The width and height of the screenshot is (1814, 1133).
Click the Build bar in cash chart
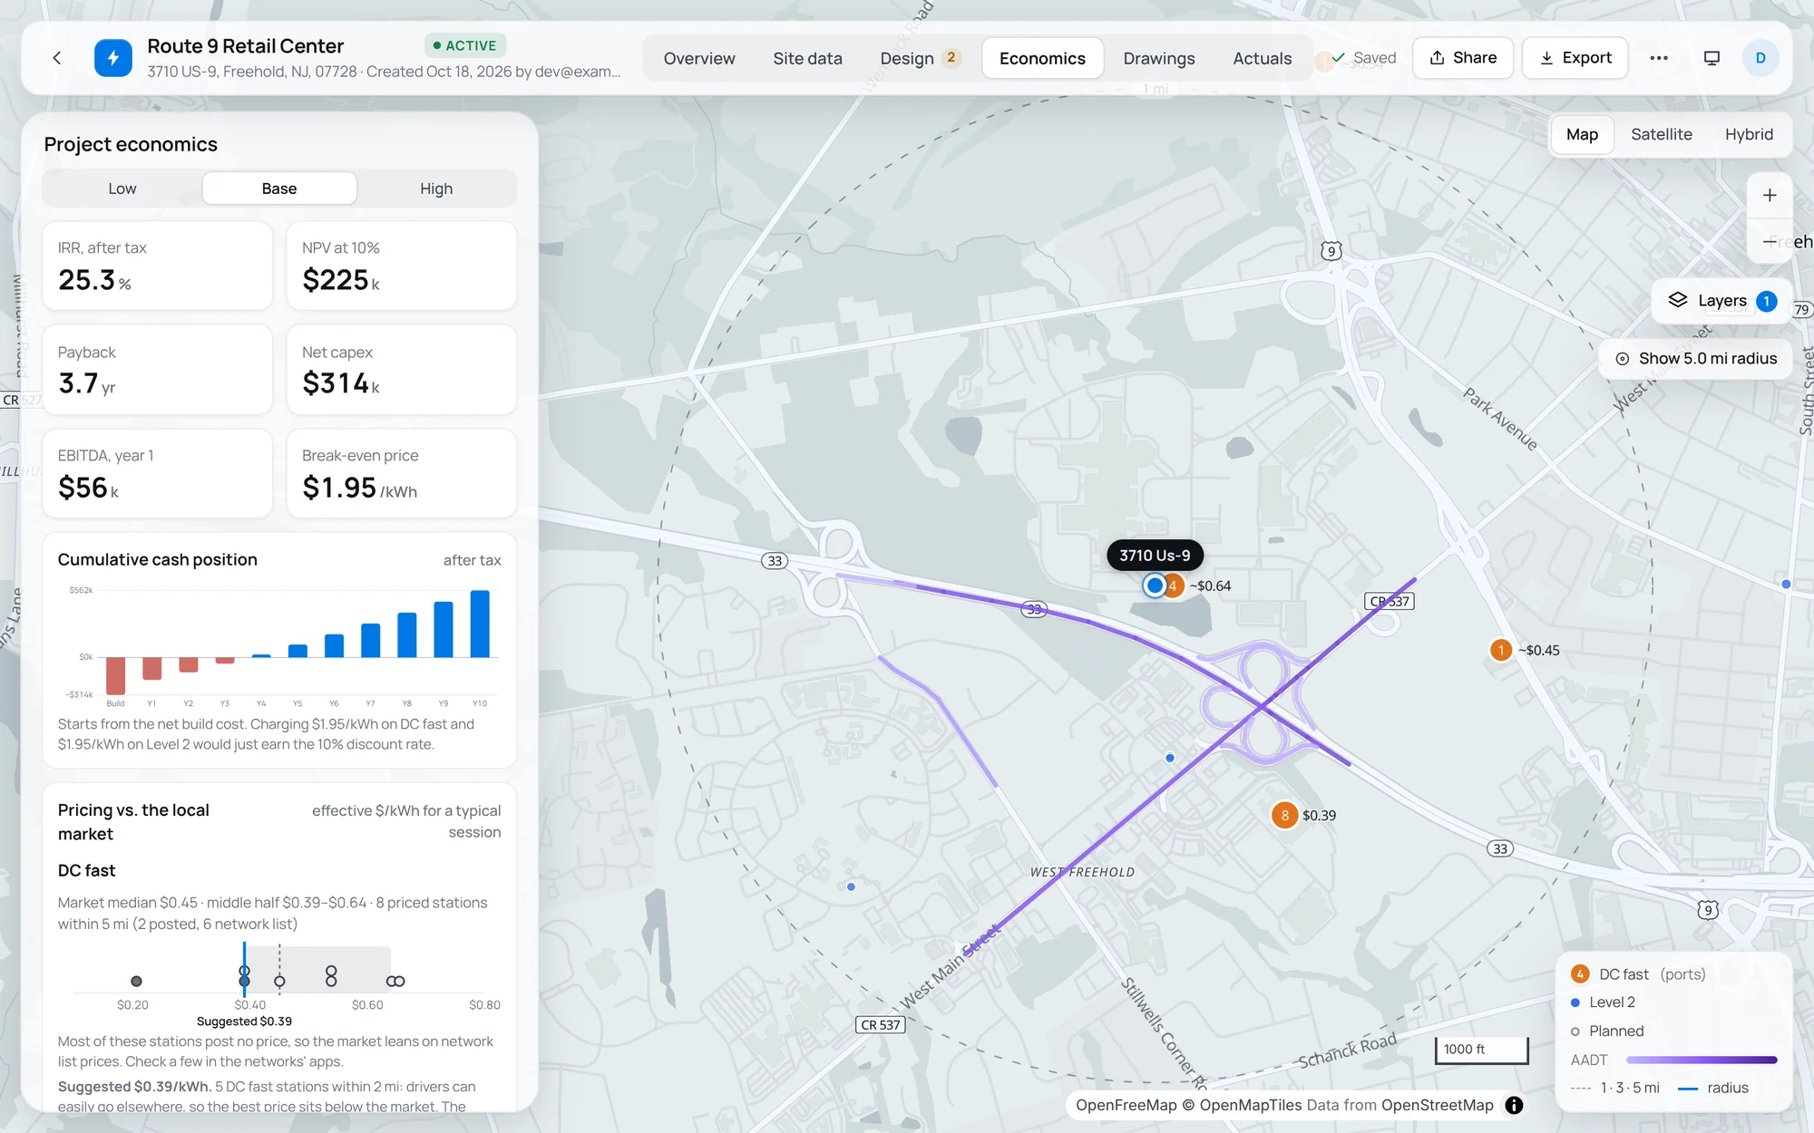(x=115, y=675)
